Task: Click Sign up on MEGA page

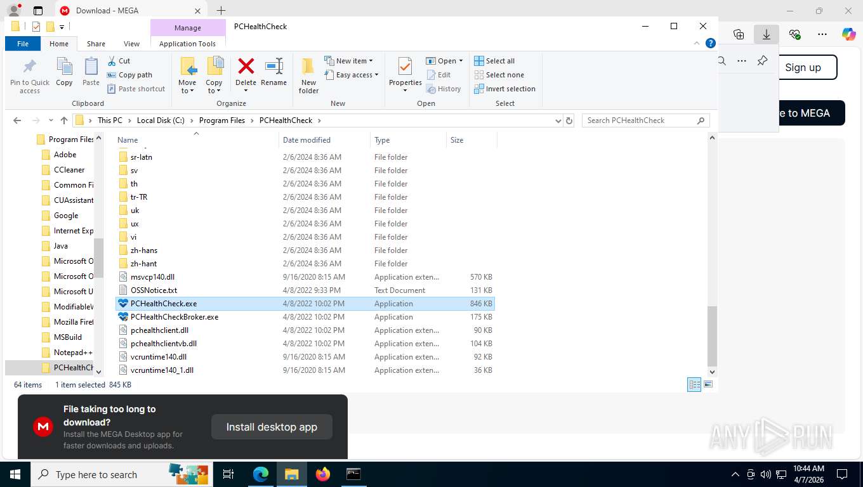Action: click(x=803, y=67)
